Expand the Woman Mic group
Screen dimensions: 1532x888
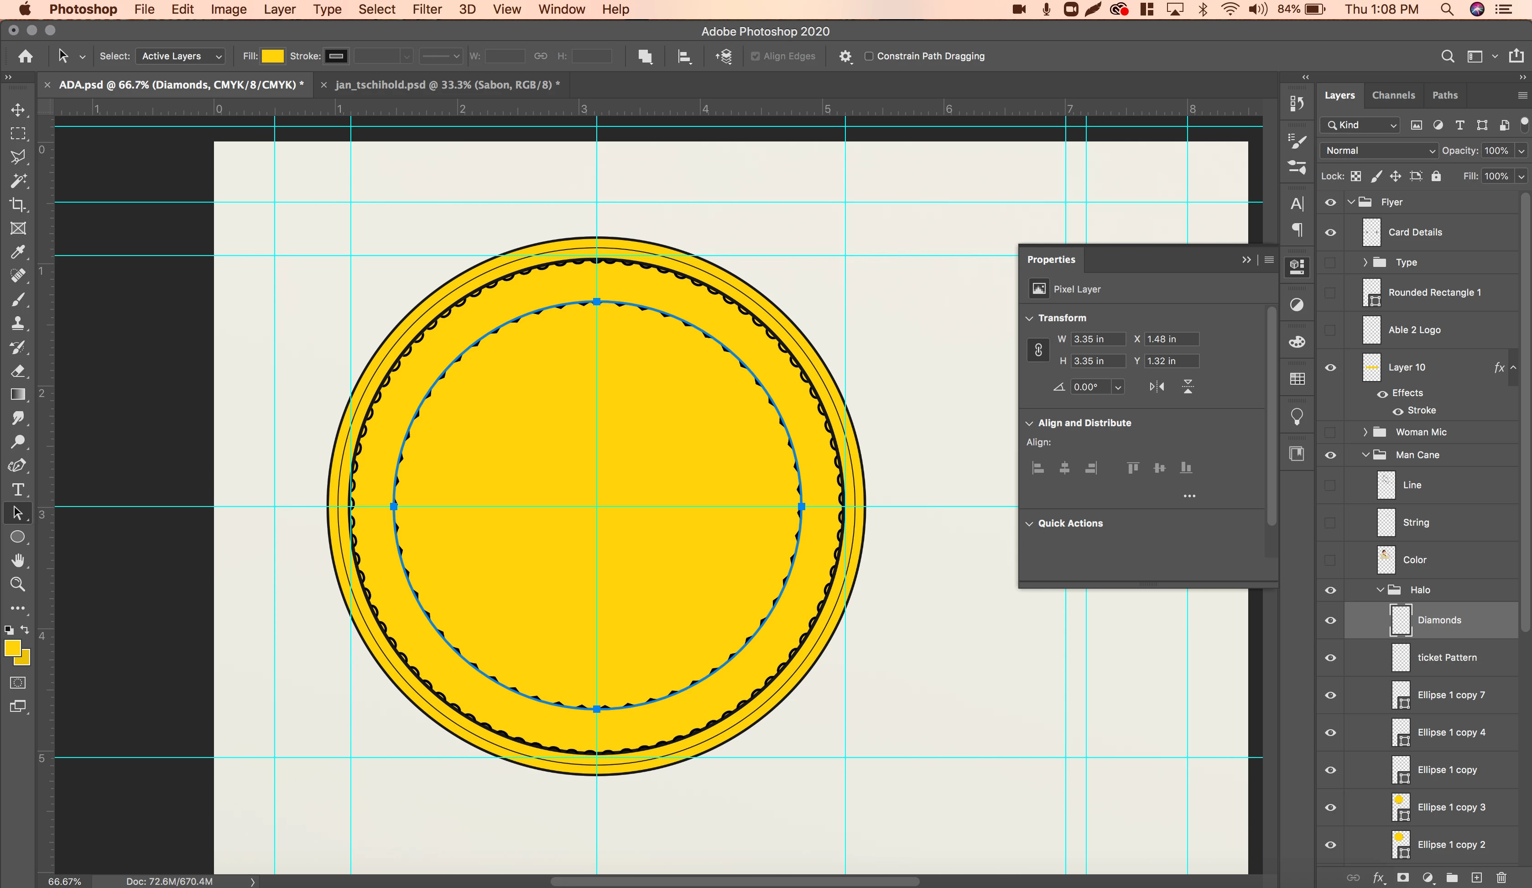[x=1365, y=432]
